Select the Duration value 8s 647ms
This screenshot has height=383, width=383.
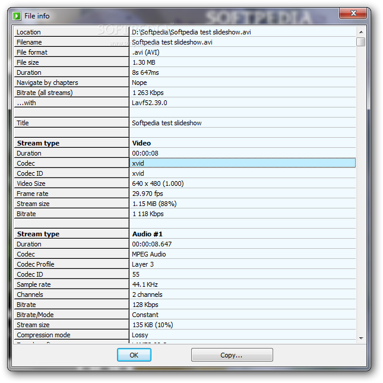[145, 72]
